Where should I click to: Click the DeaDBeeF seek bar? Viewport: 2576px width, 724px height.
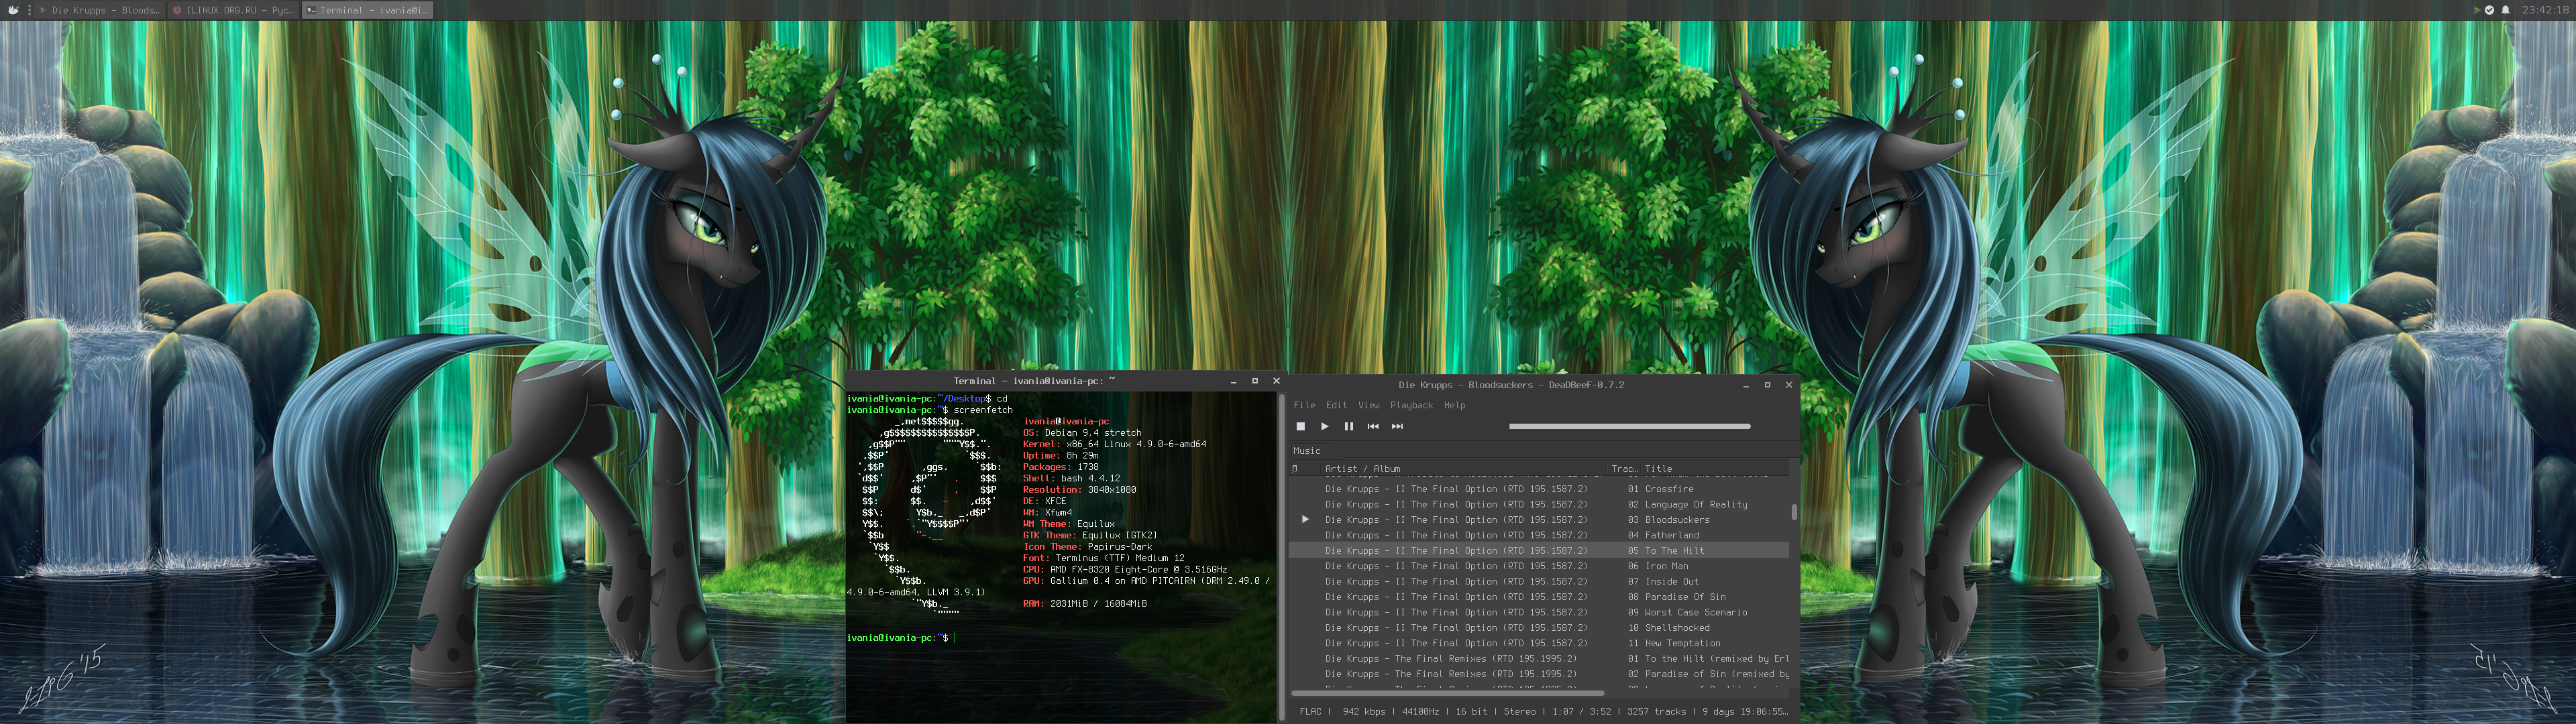1629,426
